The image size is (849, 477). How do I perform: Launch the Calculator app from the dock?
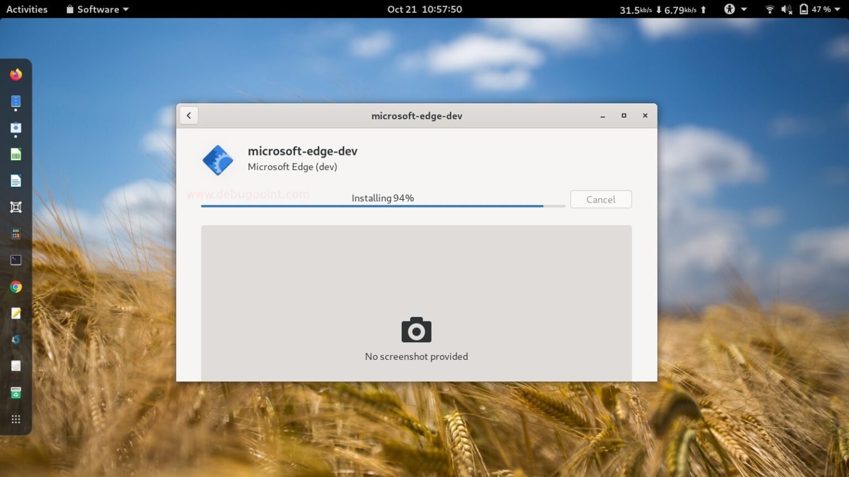pyautogui.click(x=15, y=234)
